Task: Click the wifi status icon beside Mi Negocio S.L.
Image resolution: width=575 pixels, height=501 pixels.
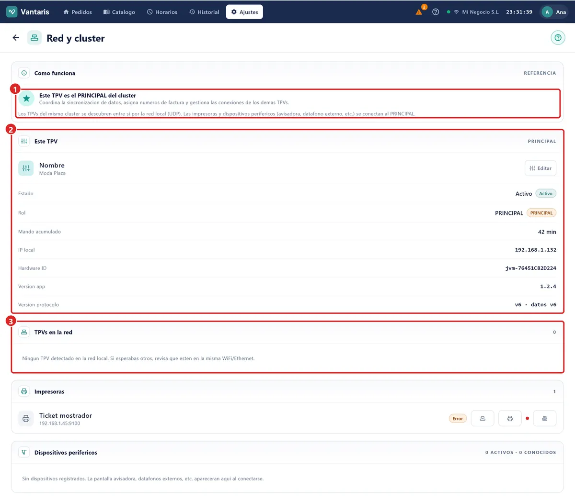Action: [456, 12]
